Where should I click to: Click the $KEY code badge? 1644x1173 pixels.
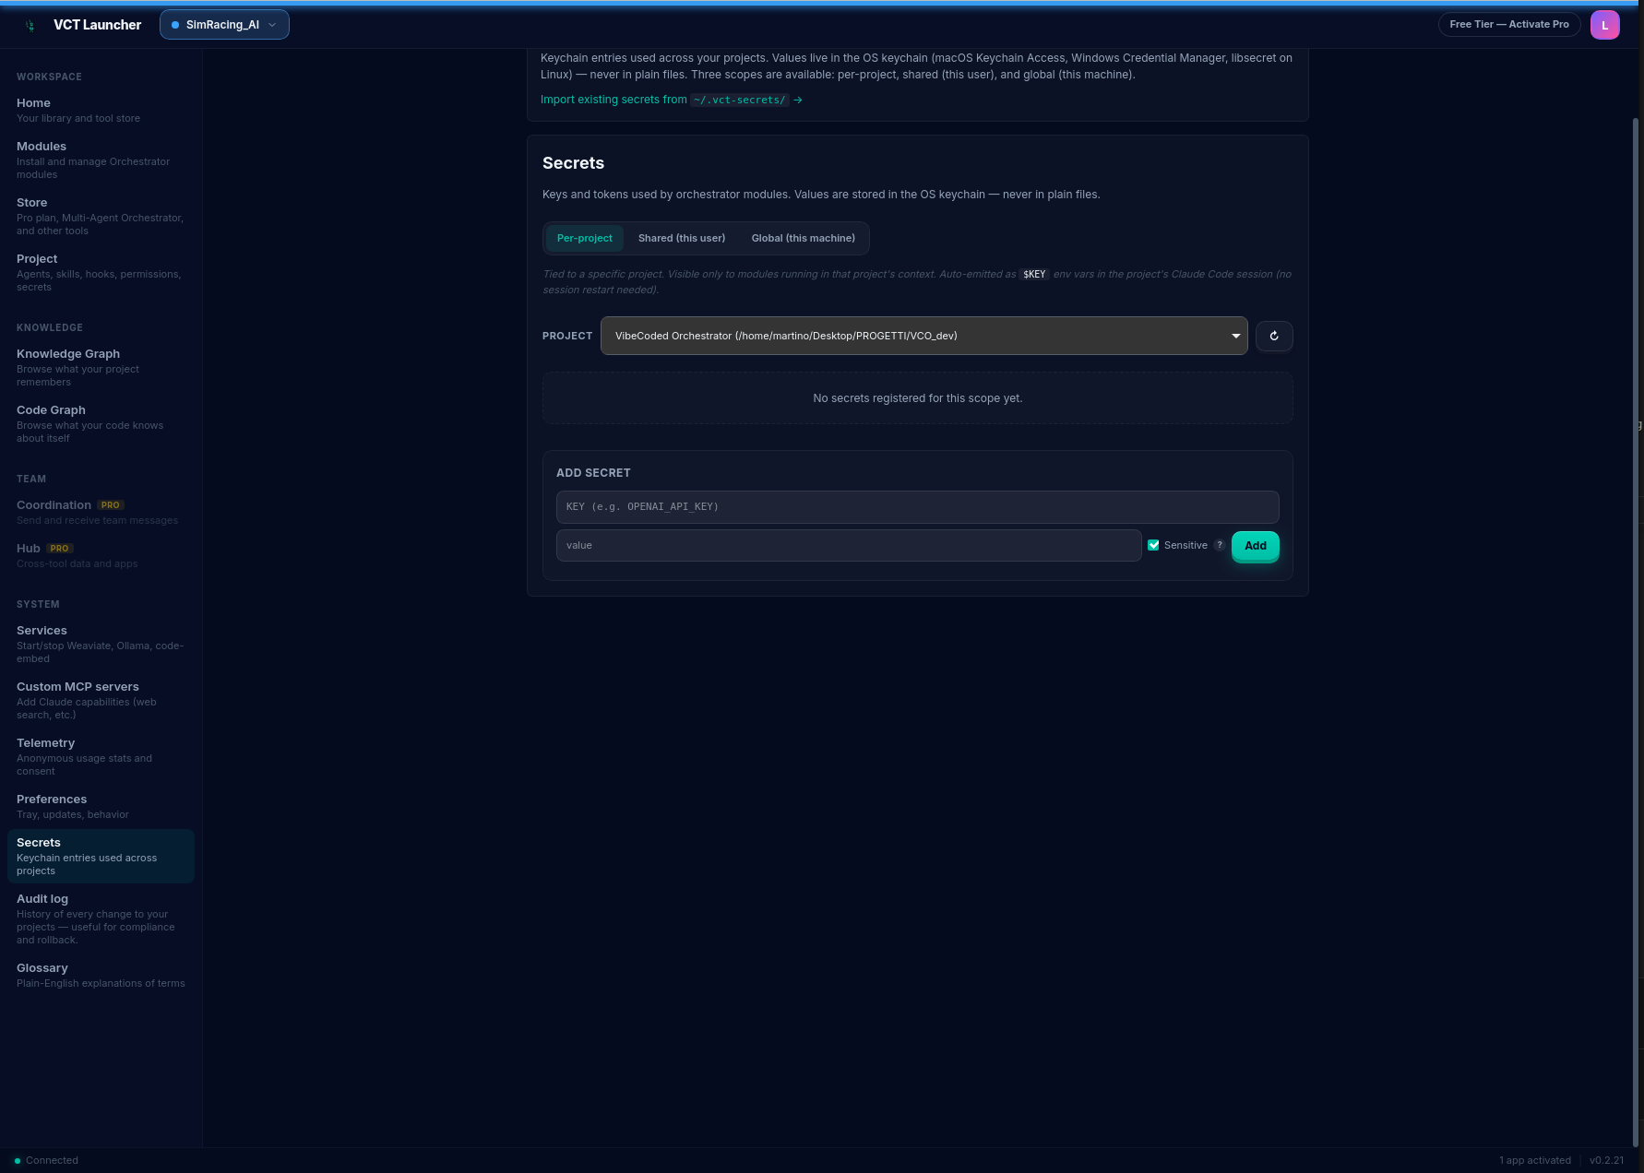(x=1034, y=275)
